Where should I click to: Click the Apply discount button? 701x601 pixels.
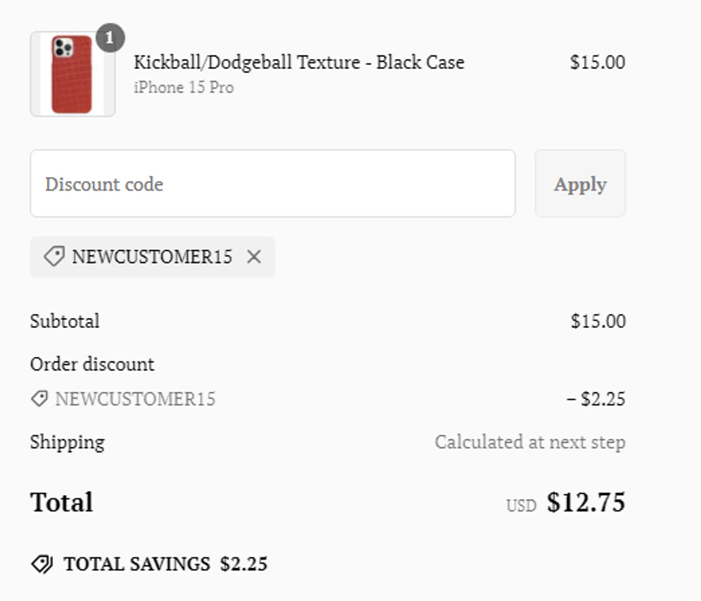coord(580,184)
